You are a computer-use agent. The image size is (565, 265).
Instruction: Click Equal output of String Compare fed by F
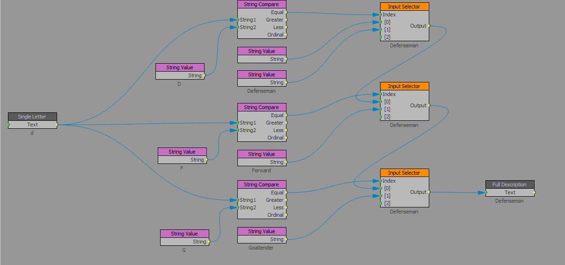pyautogui.click(x=286, y=115)
